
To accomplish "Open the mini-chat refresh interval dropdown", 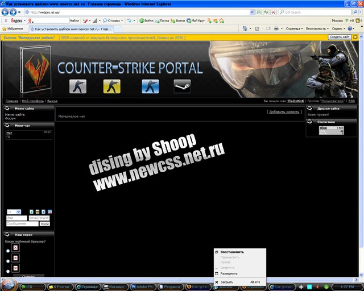I will pyautogui.click(x=14, y=212).
